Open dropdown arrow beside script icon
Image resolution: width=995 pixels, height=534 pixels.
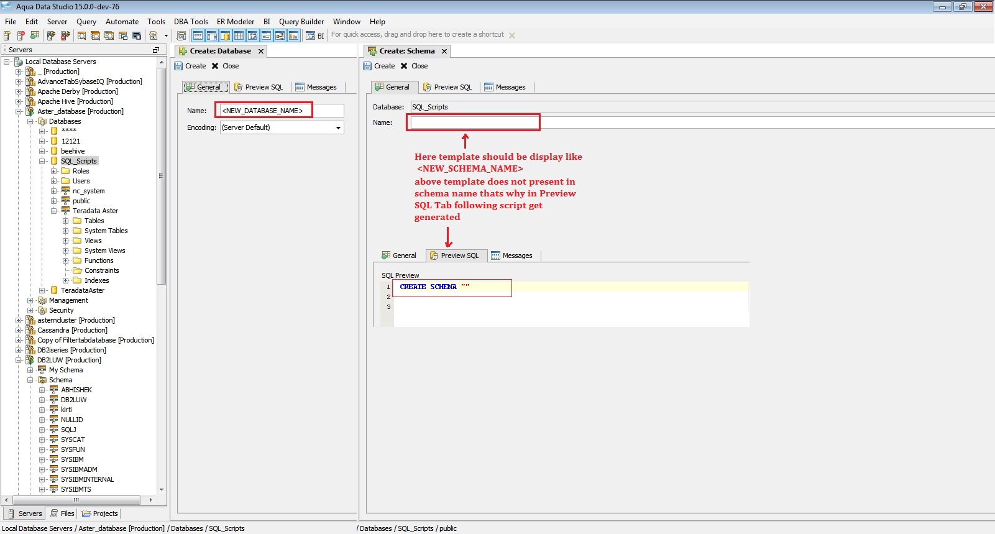pyautogui.click(x=166, y=35)
